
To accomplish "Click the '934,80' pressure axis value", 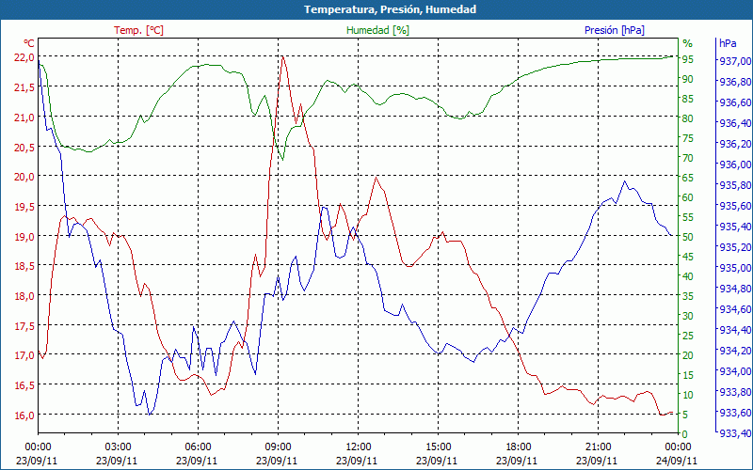I will tap(735, 289).
